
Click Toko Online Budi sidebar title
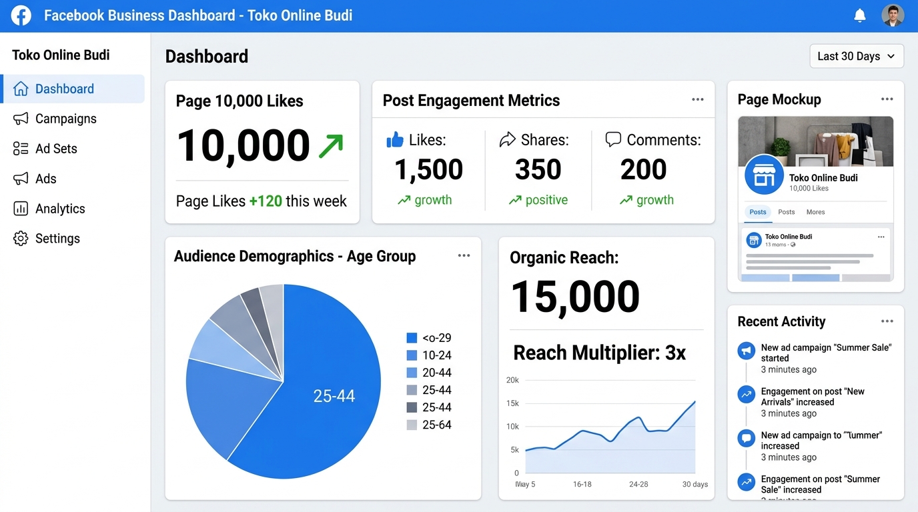coord(61,55)
